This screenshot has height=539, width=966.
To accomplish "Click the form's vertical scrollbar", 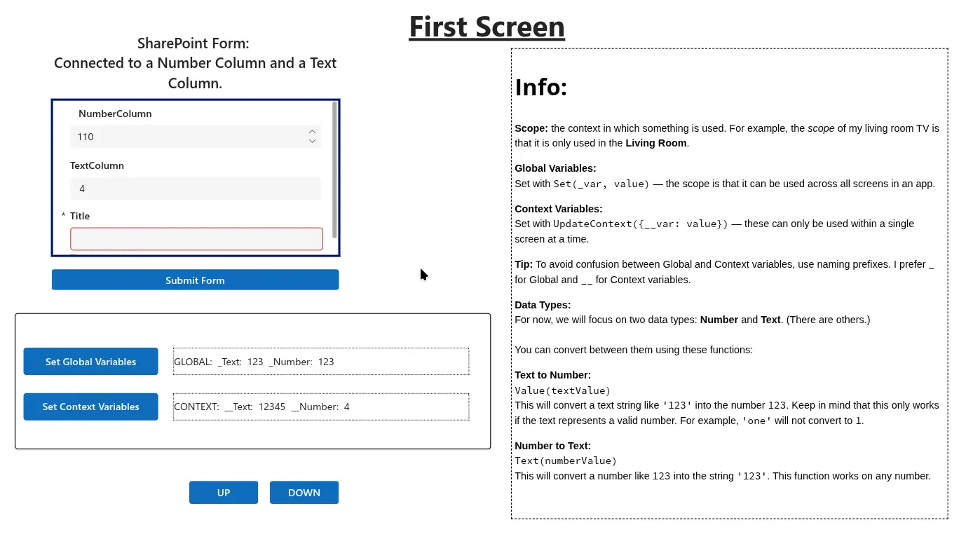I will click(x=335, y=170).
